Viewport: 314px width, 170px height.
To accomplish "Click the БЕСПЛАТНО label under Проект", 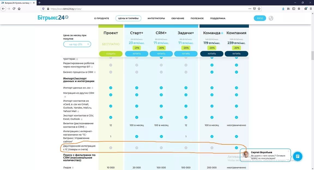I will (111, 44).
